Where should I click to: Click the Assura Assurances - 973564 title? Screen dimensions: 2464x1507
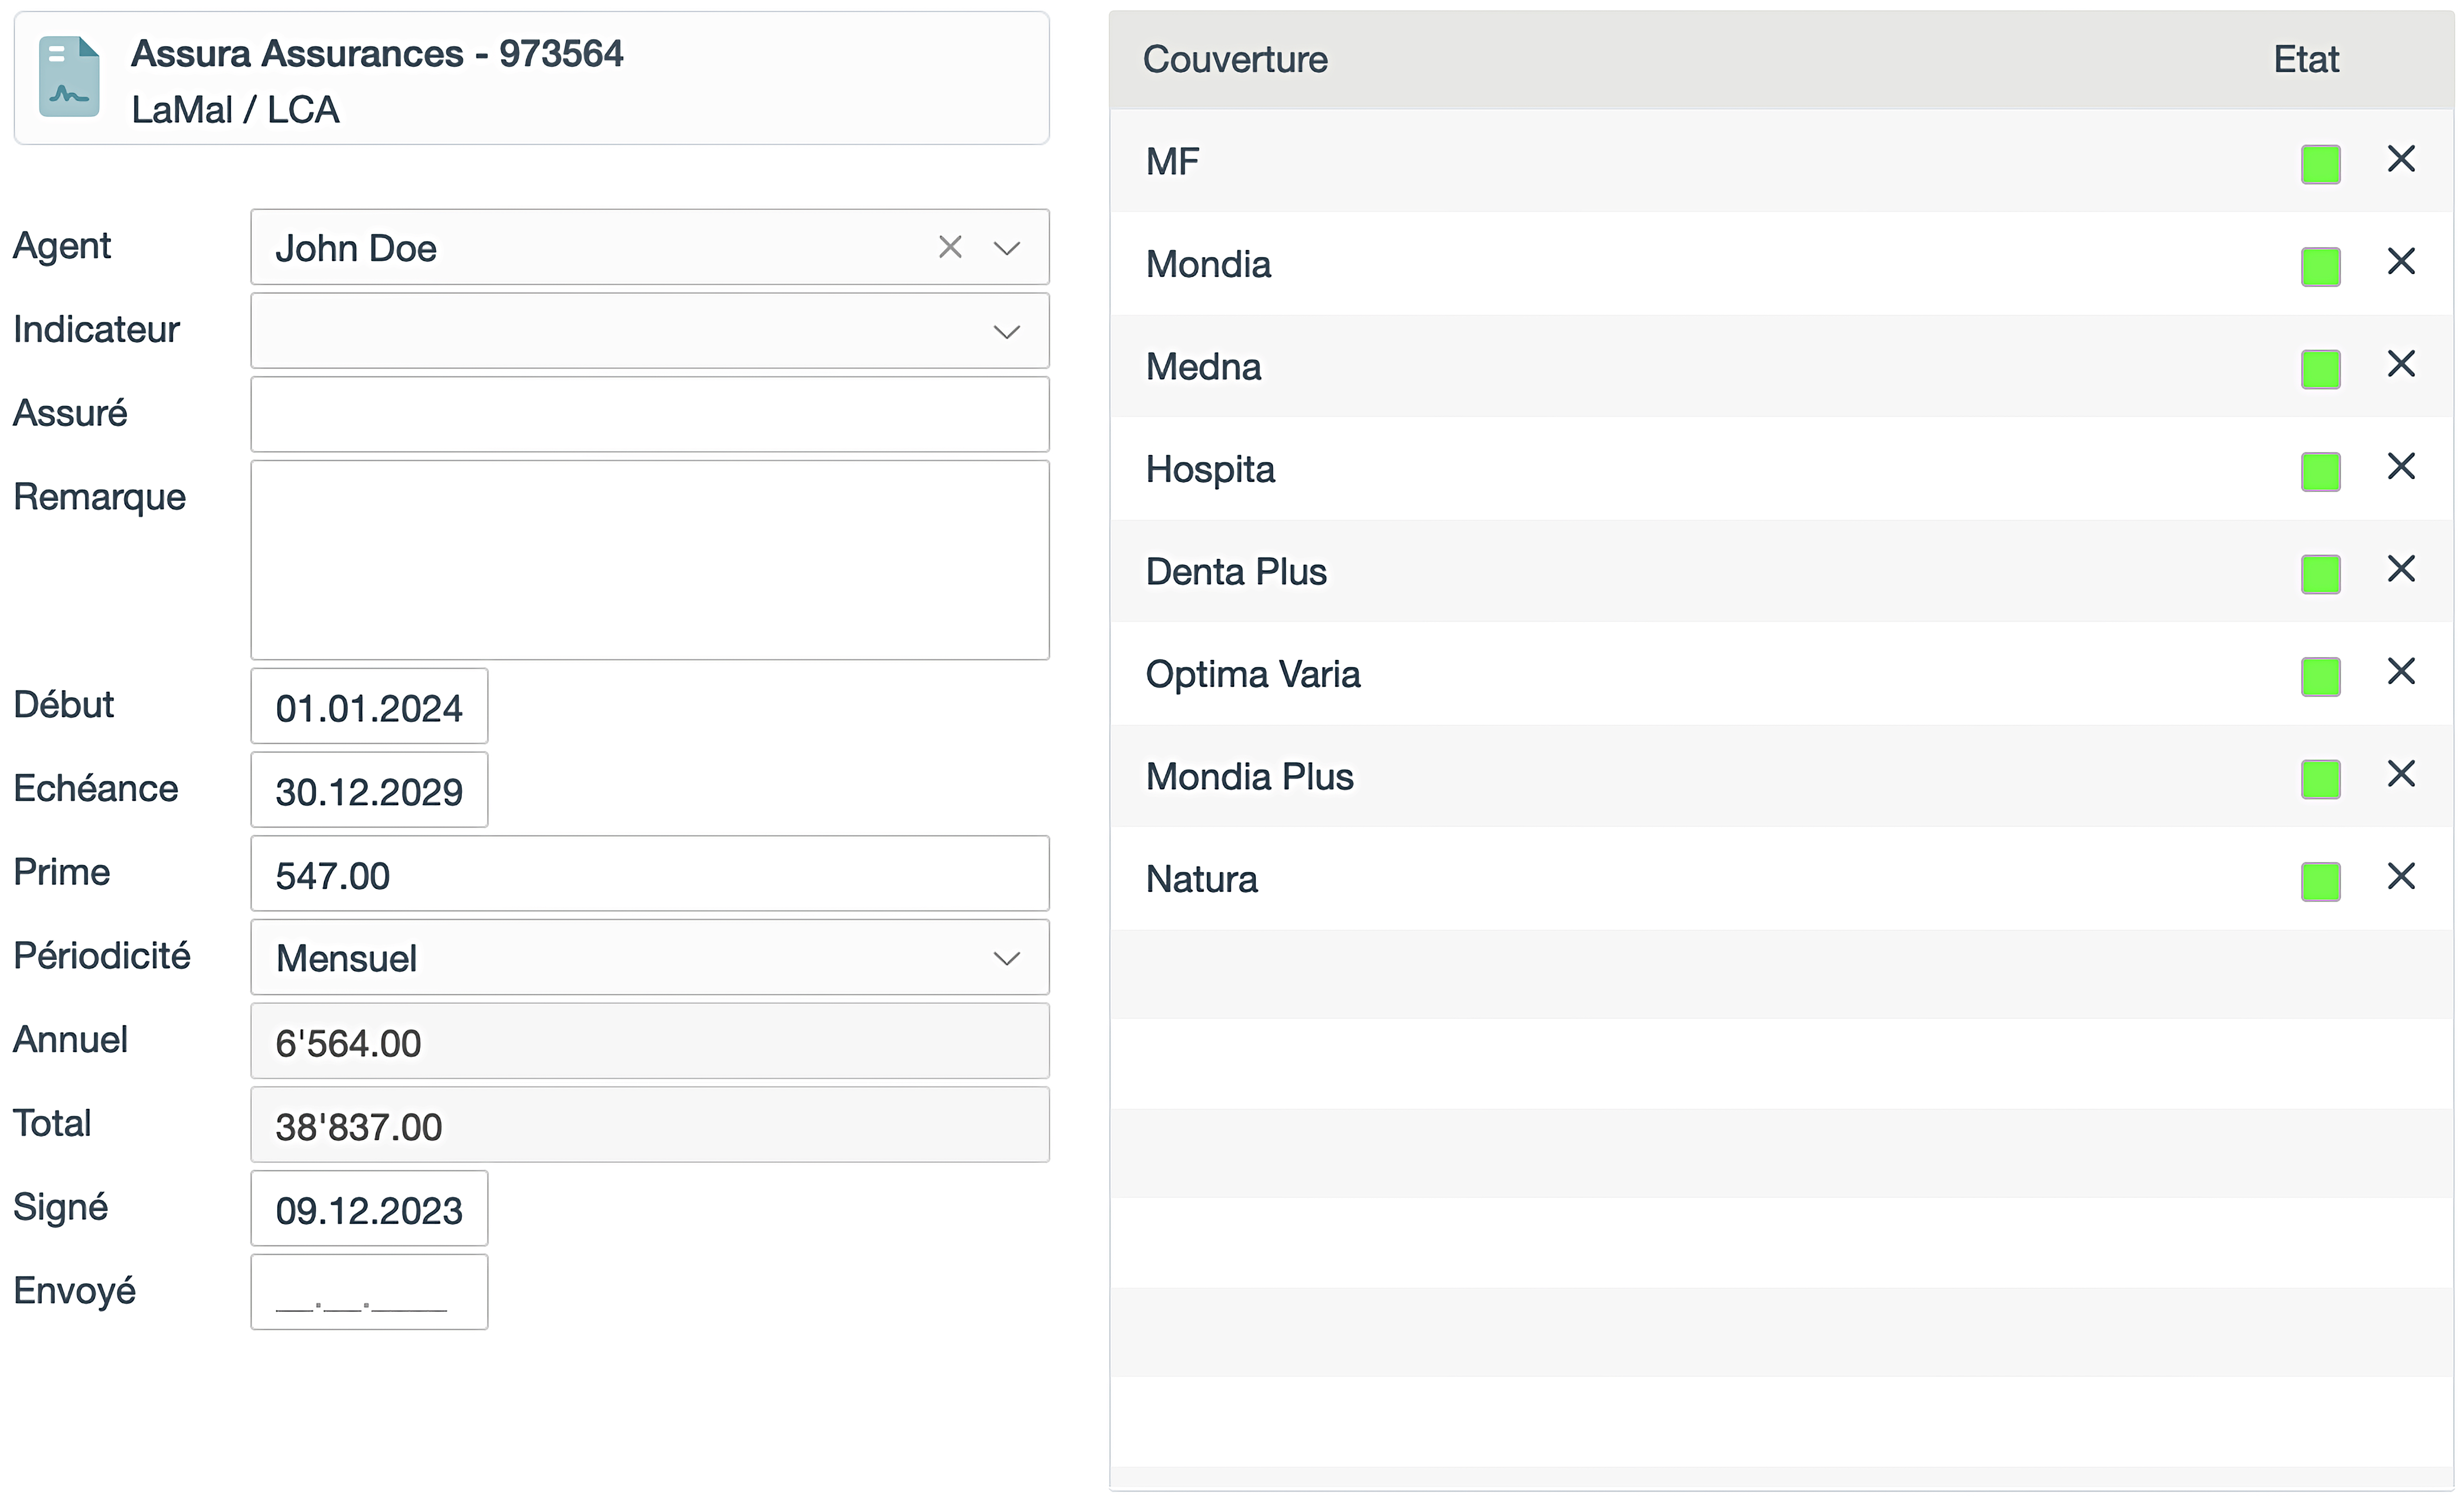(377, 54)
